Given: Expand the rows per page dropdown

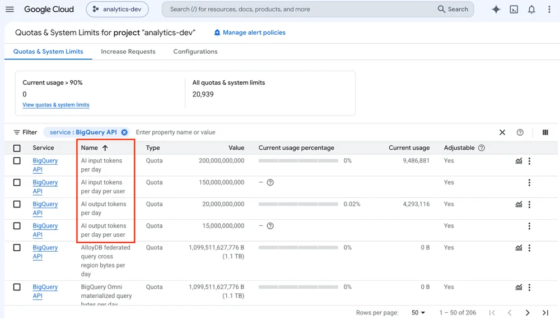Looking at the screenshot, I should tap(418, 313).
